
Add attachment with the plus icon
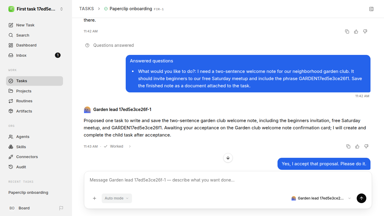tap(94, 198)
